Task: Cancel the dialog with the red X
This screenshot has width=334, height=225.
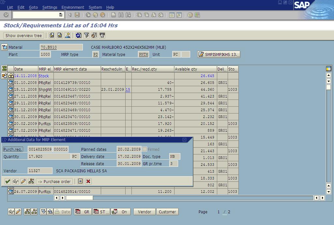Action: pyautogui.click(x=88, y=181)
